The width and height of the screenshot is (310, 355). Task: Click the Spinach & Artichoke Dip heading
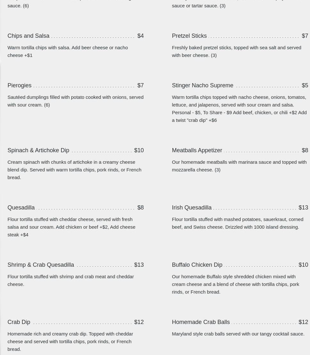click(x=38, y=150)
